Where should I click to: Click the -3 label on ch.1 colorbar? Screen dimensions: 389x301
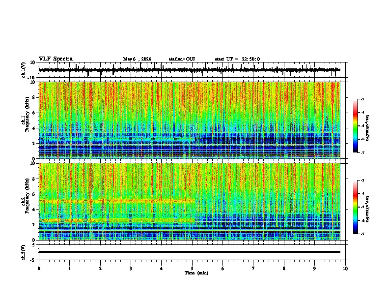[x=362, y=99]
